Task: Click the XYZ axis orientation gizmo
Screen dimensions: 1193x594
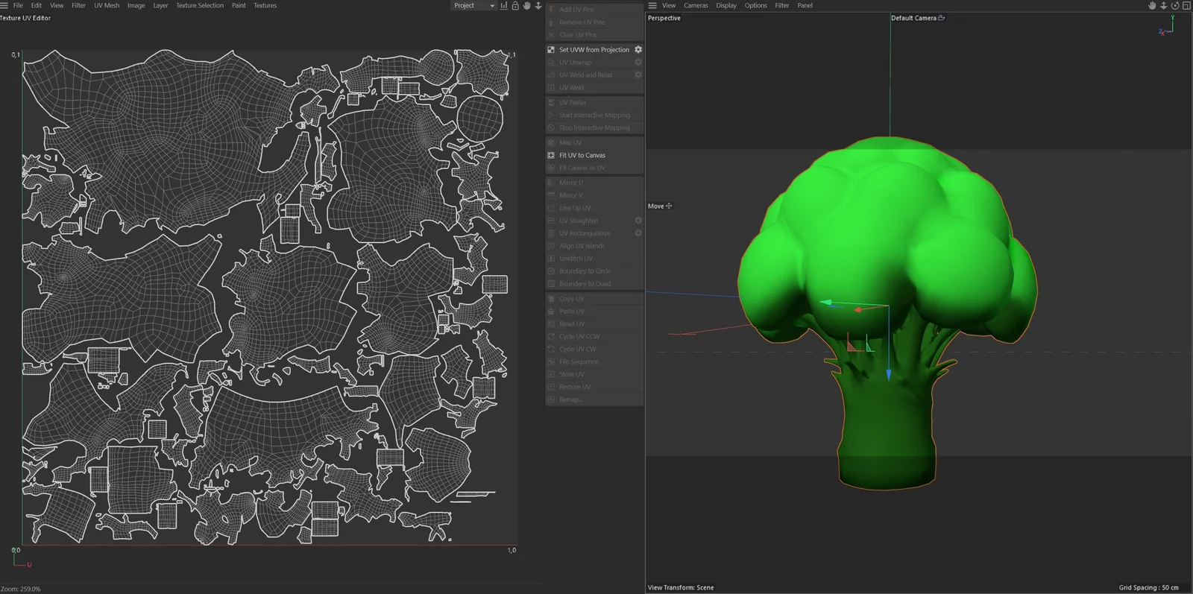Action: coord(1167,26)
